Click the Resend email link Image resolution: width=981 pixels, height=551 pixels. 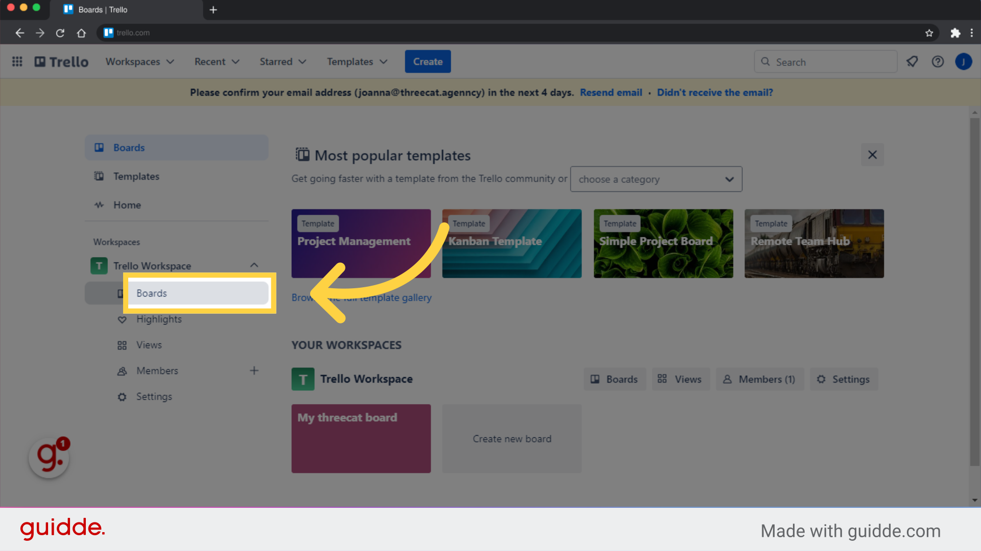click(611, 92)
